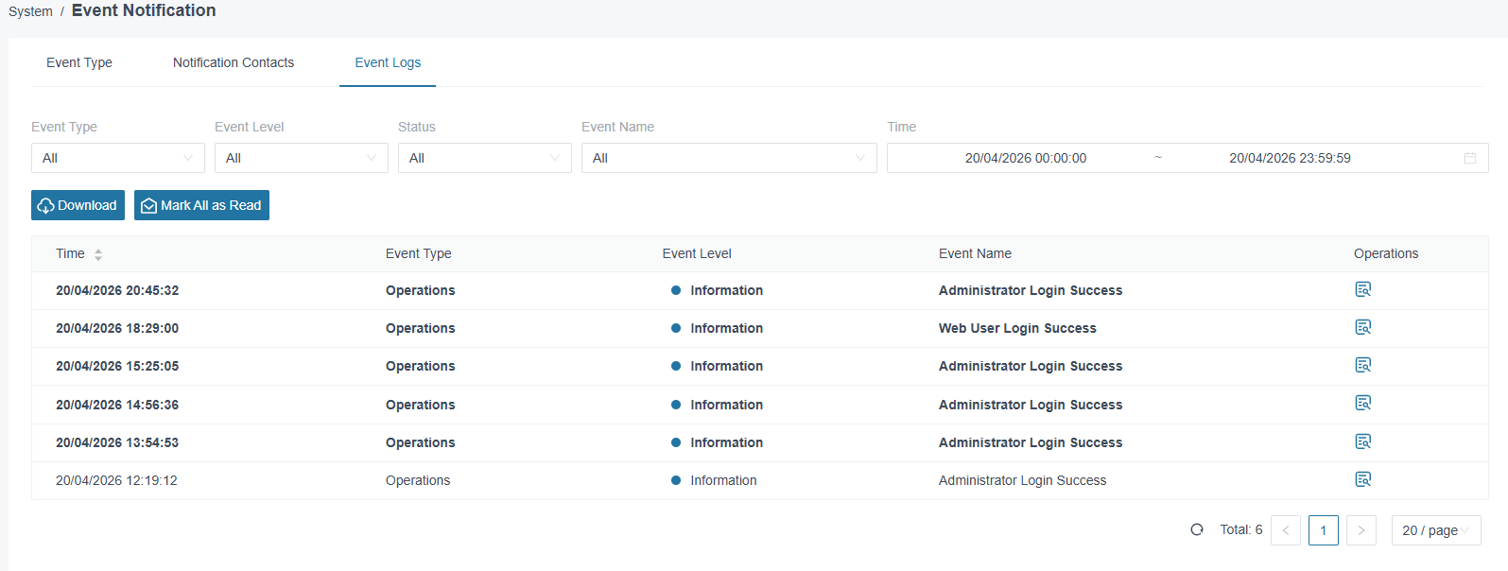Open the Status filter dropdown
This screenshot has width=1508, height=571.
[x=485, y=158]
